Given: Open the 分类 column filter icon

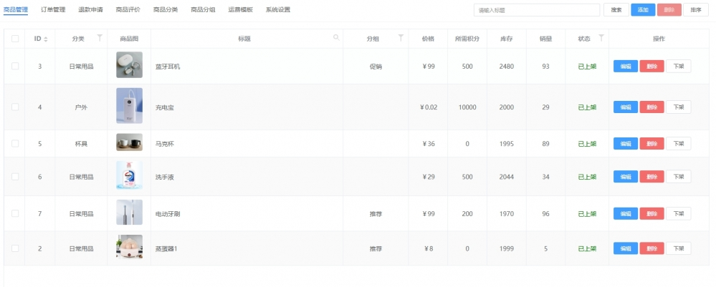Looking at the screenshot, I should (100, 38).
